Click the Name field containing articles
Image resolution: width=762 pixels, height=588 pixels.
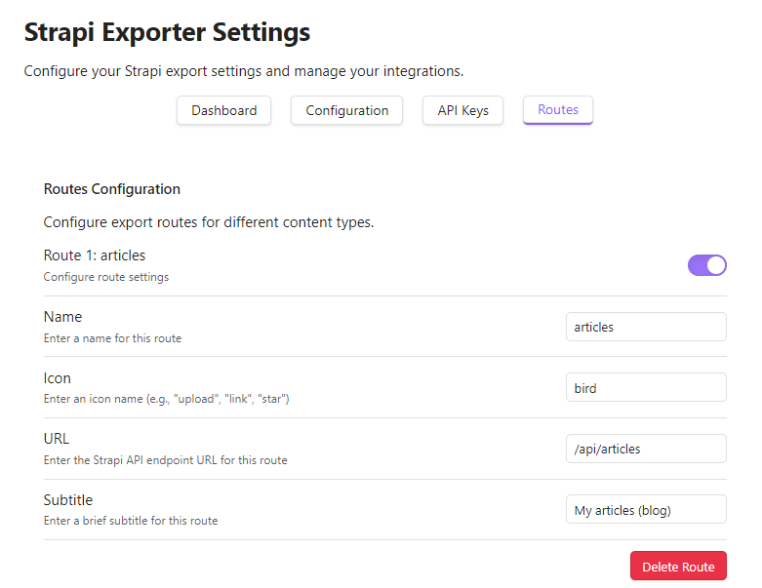[646, 327]
